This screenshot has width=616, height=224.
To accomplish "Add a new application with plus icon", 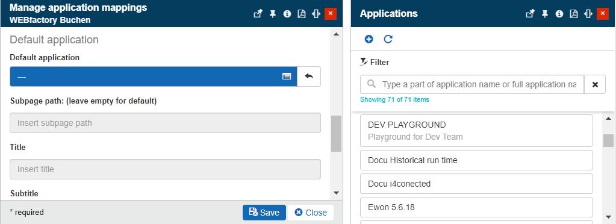I will pos(369,39).
